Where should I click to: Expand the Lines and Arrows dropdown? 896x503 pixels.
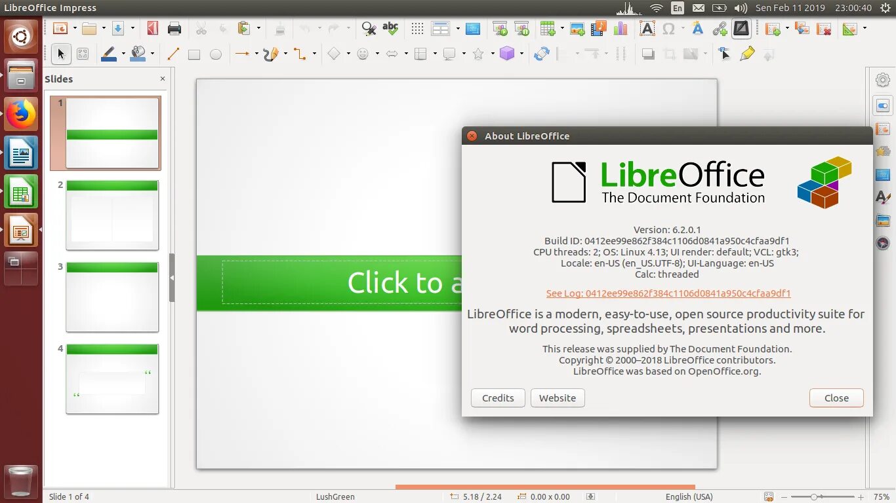pos(256,54)
